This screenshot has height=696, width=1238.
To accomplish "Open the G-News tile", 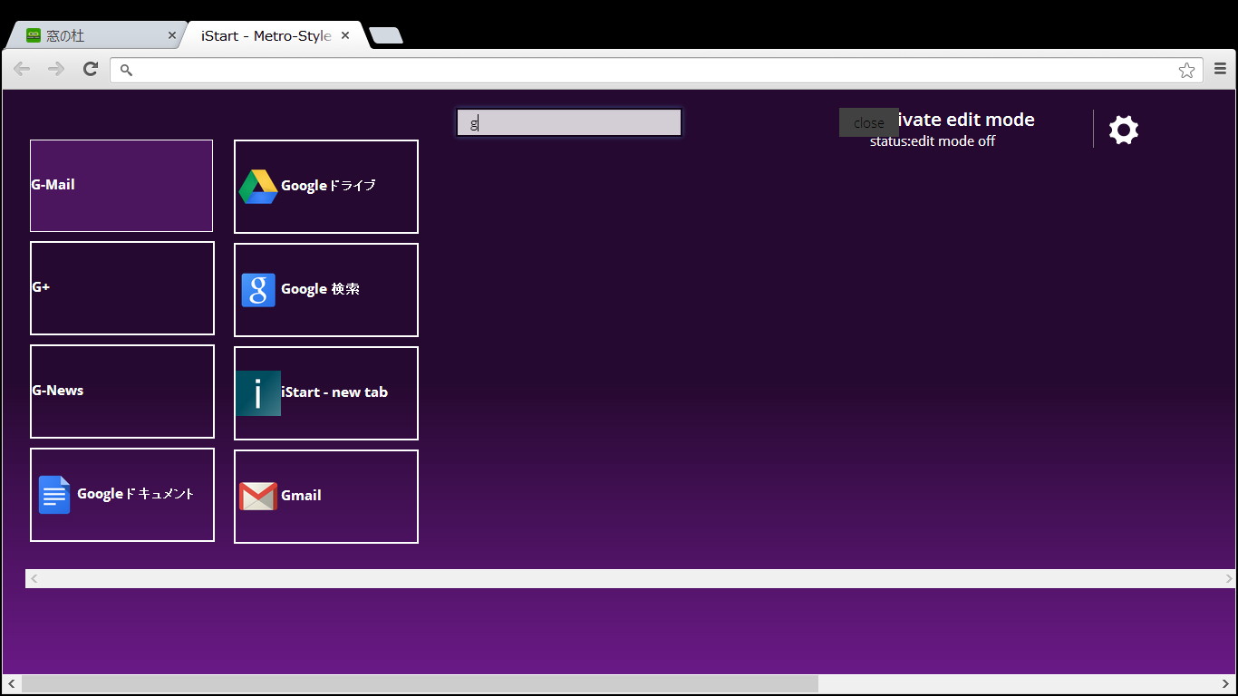I will click(x=122, y=391).
